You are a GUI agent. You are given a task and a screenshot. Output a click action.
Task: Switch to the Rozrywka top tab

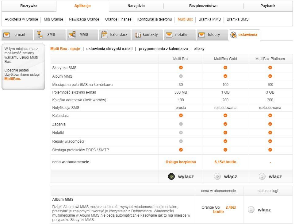[x=29, y=6]
